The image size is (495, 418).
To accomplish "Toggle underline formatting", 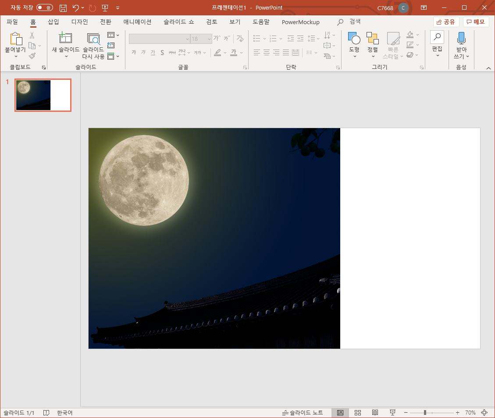I will click(x=153, y=52).
